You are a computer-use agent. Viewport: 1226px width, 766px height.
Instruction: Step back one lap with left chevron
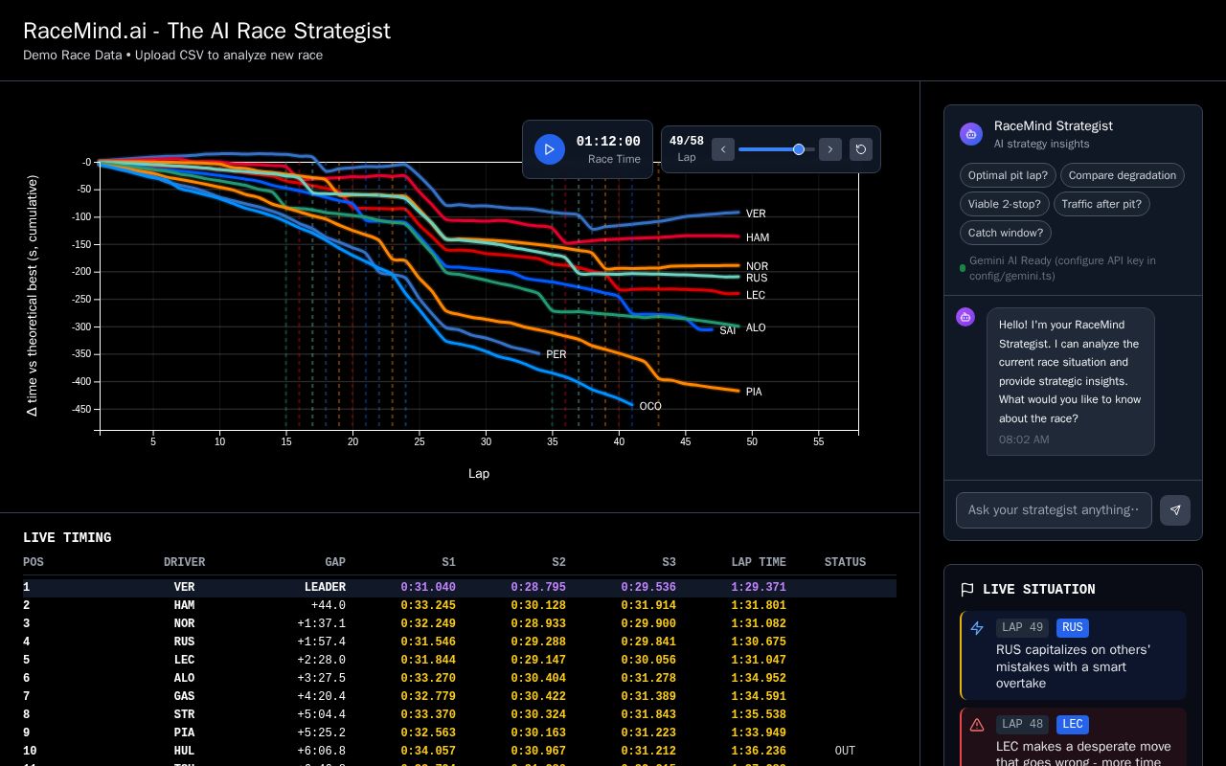(723, 149)
